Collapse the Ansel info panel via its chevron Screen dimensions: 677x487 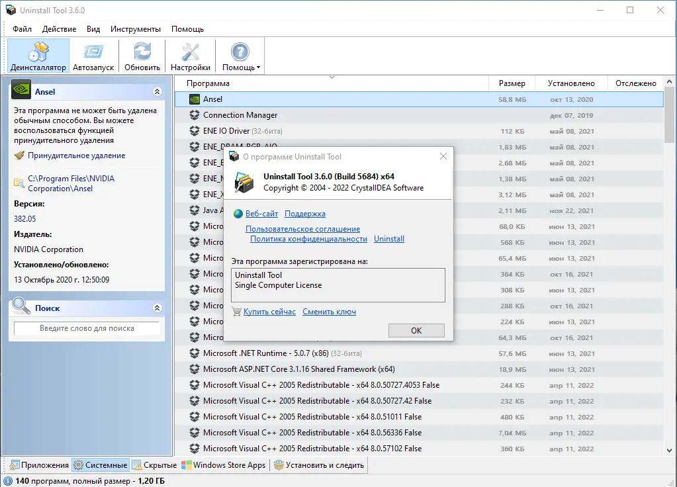pyautogui.click(x=157, y=91)
